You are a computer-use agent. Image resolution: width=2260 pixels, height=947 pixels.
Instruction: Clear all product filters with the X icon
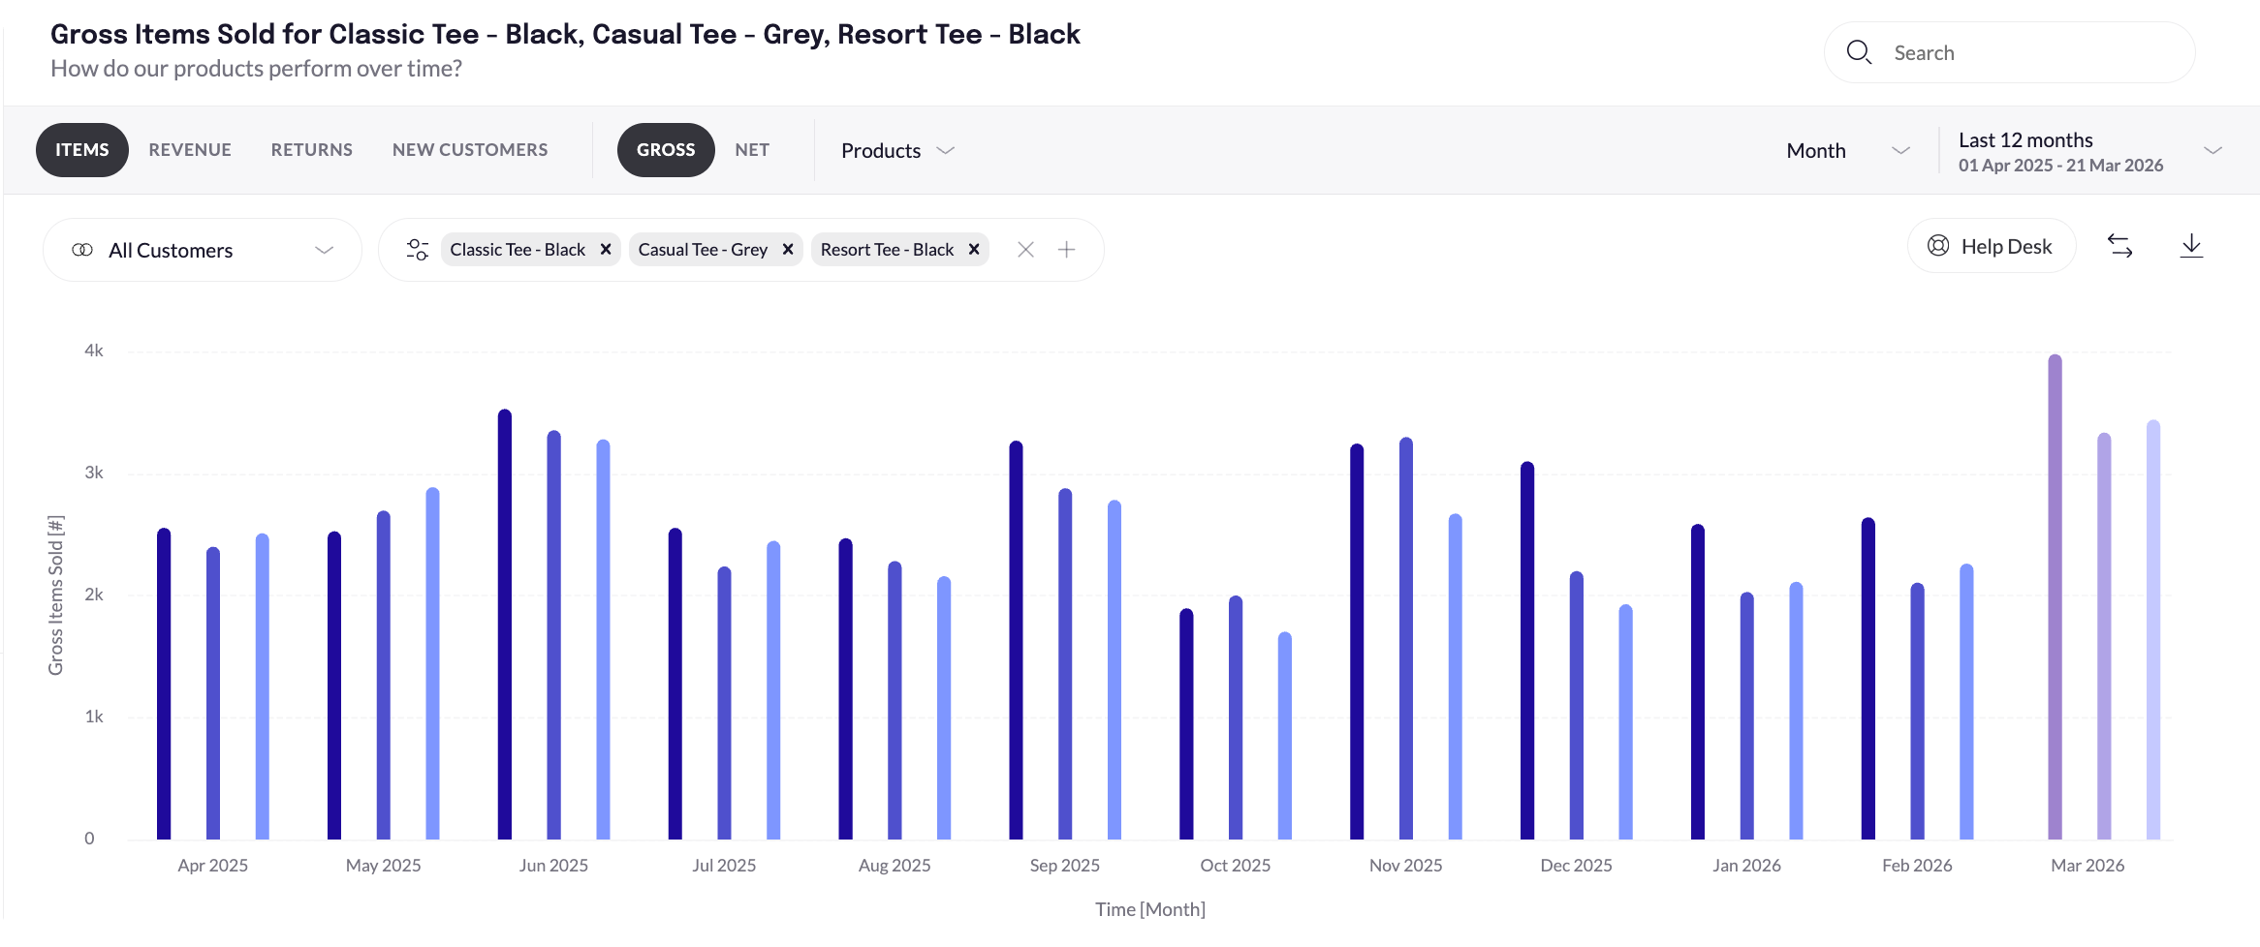(1025, 250)
